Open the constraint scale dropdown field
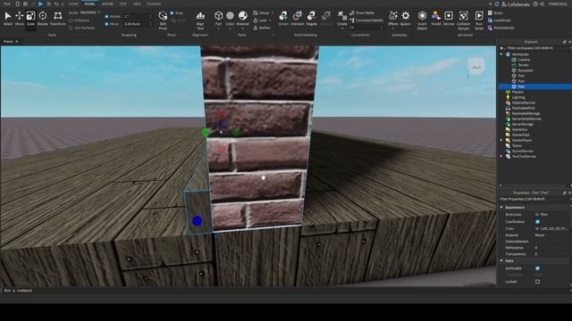Screen dimensions: 572x321 point(366,28)
